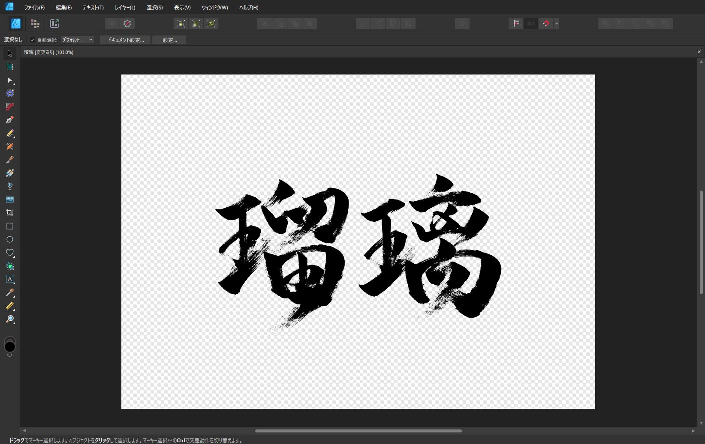Click the ドキュメント設定... button
Viewport: 705px width, 444px height.
click(125, 40)
